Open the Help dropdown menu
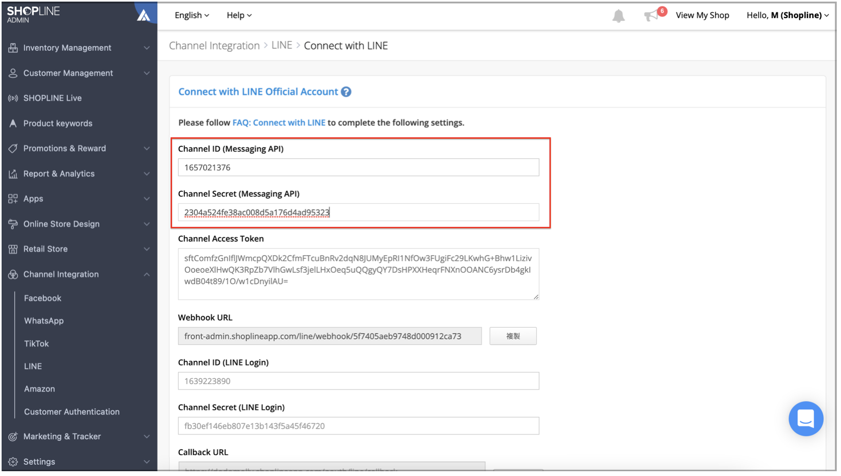This screenshot has width=841, height=476. (239, 15)
